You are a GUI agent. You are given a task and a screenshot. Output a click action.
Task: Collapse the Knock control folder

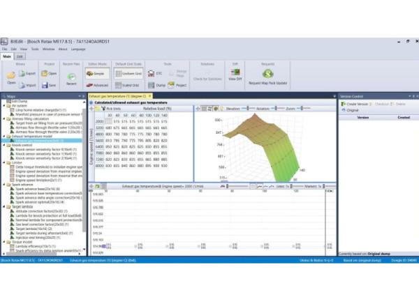tap(3, 145)
